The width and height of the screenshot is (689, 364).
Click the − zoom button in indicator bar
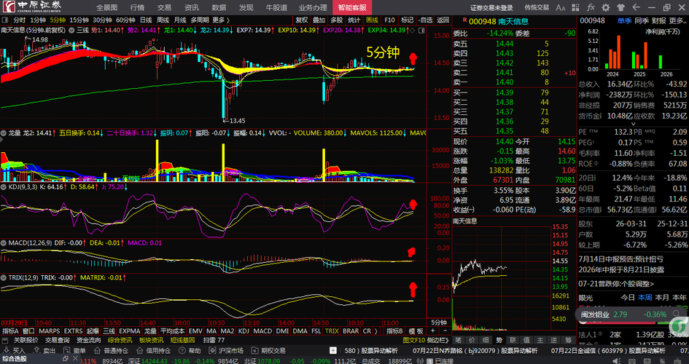(444, 331)
